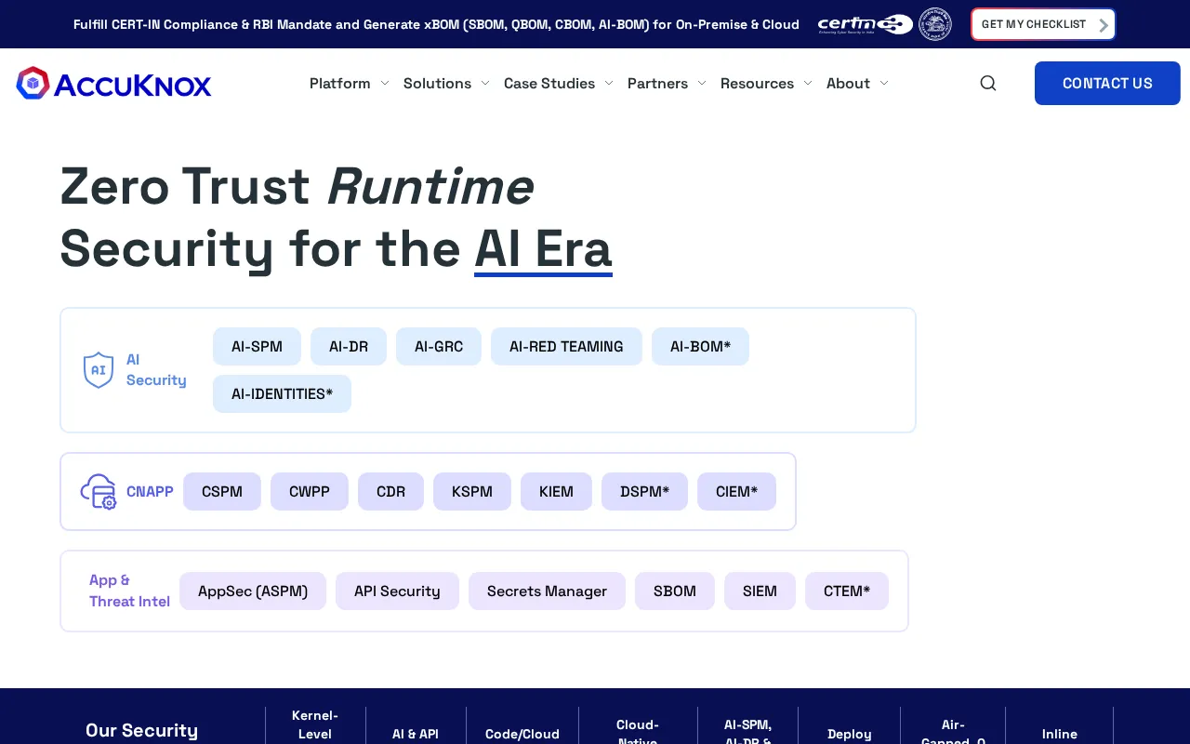Viewport: 1190px width, 744px height.
Task: Select the Secrets Manager chip
Action: click(x=547, y=591)
